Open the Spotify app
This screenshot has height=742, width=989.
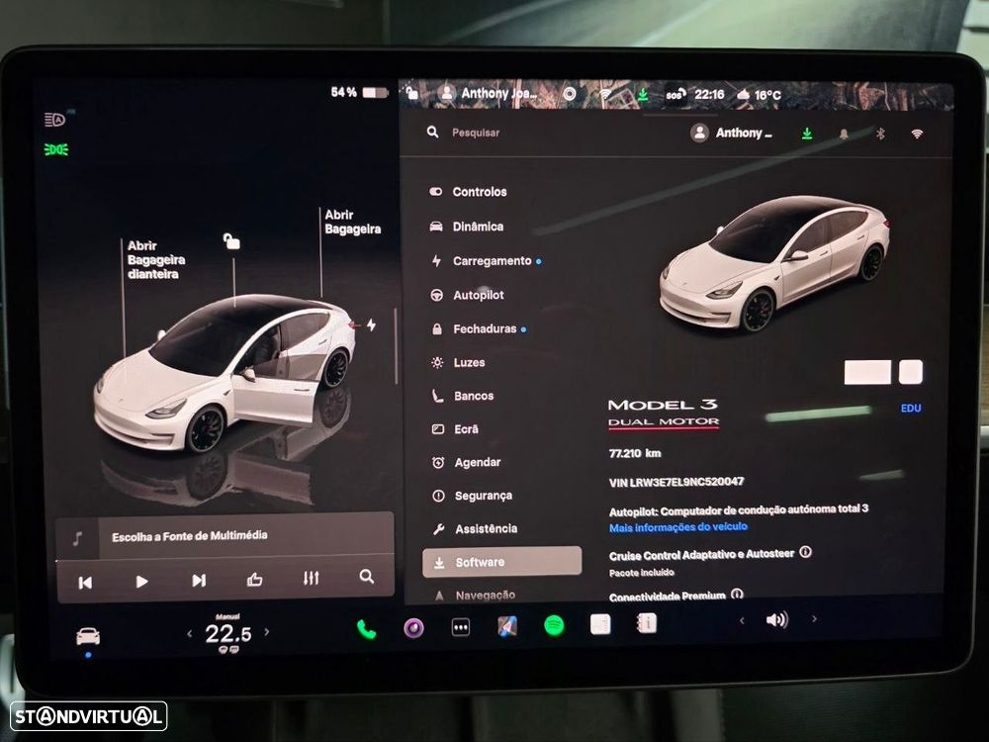(x=554, y=626)
